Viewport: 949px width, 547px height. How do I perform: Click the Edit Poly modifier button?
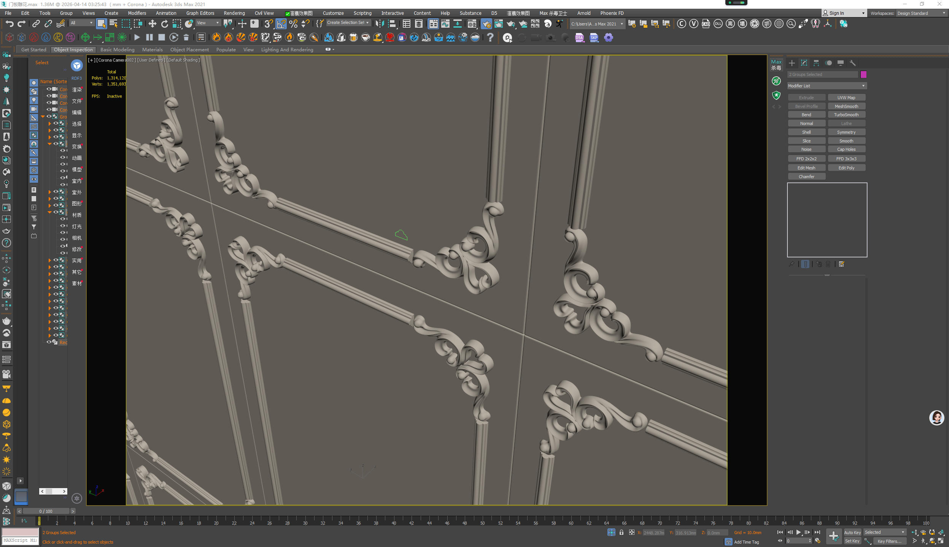846,168
